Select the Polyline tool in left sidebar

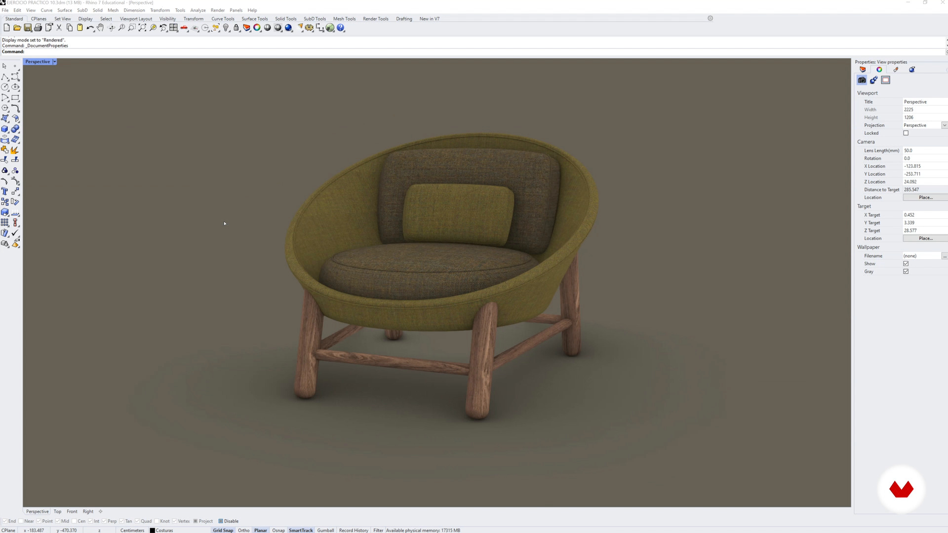pos(5,76)
